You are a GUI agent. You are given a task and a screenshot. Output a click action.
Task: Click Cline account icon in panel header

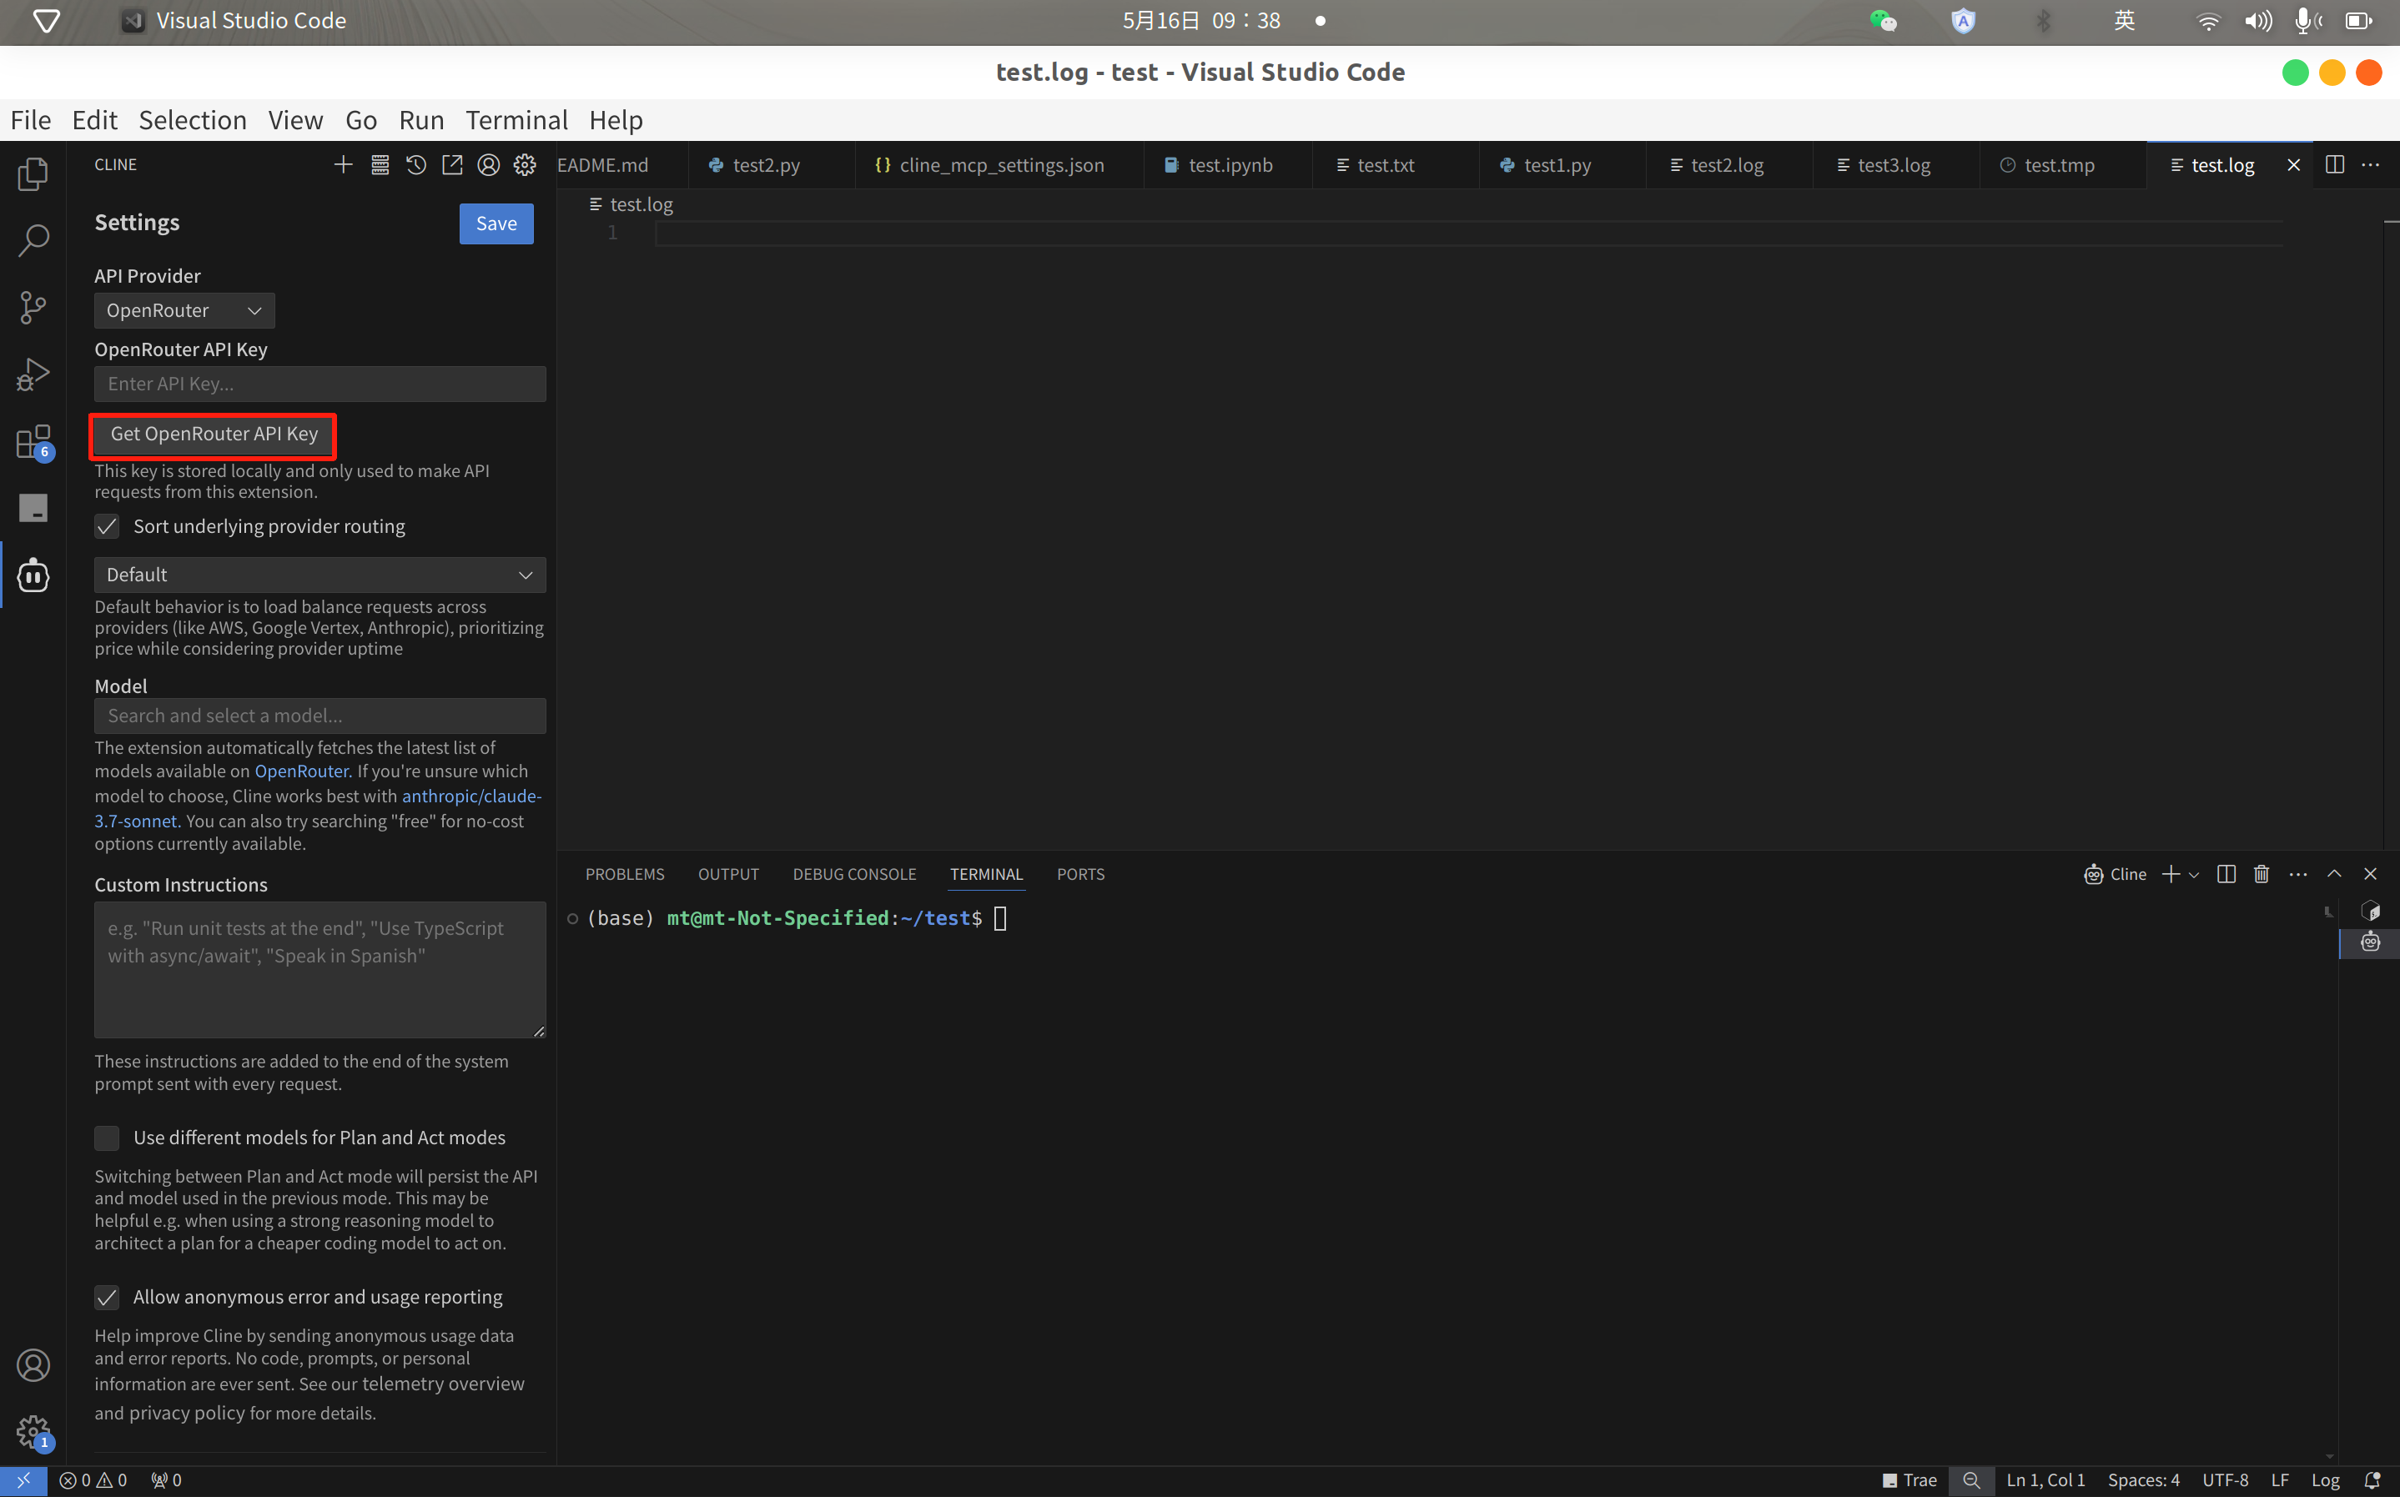pos(488,164)
